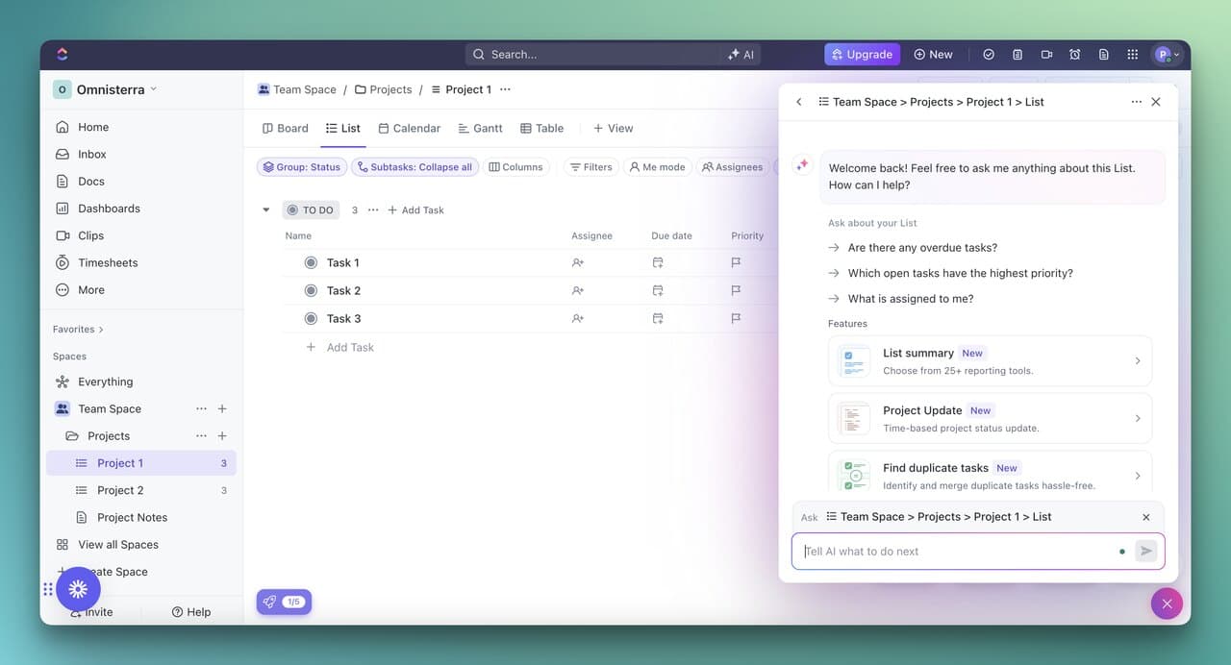Screen dimensions: 1231x665
Task: Click Add Task beside TO DO header
Action: tap(415, 209)
